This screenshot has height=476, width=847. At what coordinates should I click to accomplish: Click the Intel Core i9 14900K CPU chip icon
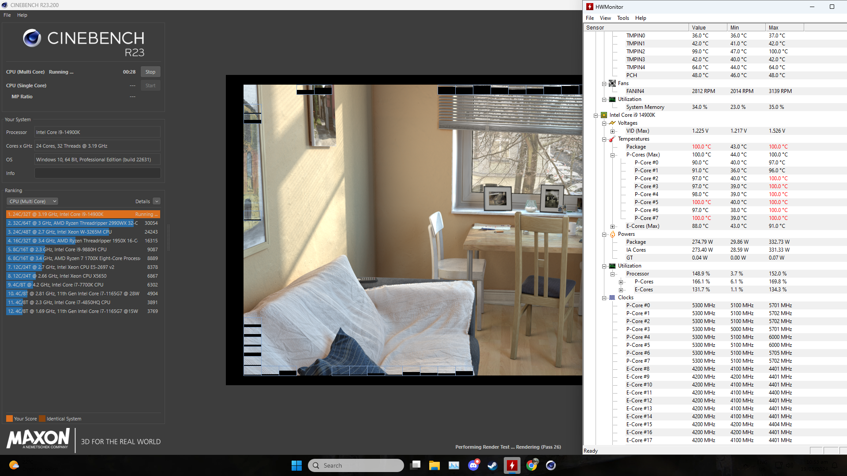click(604, 115)
